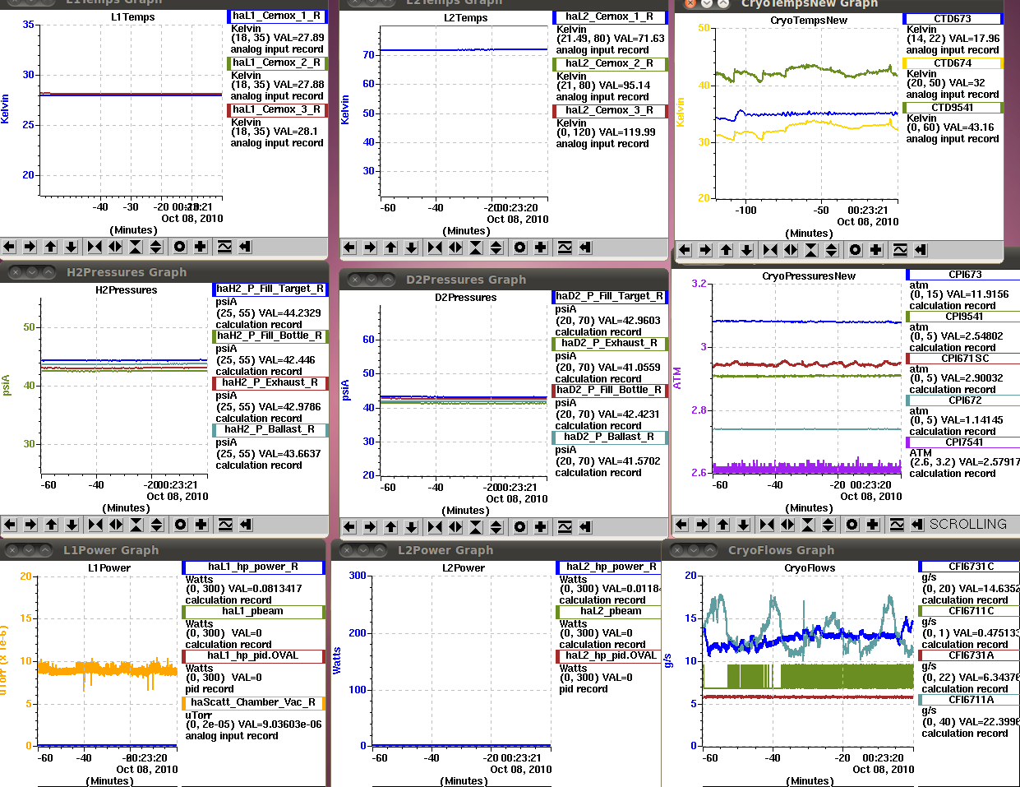Viewport: 1020px width, 787px height.
Task: Select the haL1_Cernox_3_R legend entry
Action: [277, 109]
